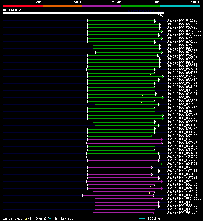Screen dimensions: 203x221
Task: Click the UniRef100_A9PC76 identifier
Action: click(182, 122)
